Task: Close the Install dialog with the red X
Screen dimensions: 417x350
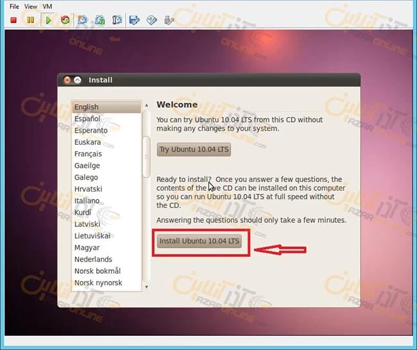Action: (x=67, y=80)
